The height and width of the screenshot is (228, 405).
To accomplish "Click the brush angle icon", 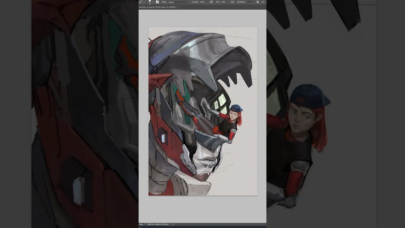I will 263,2.
